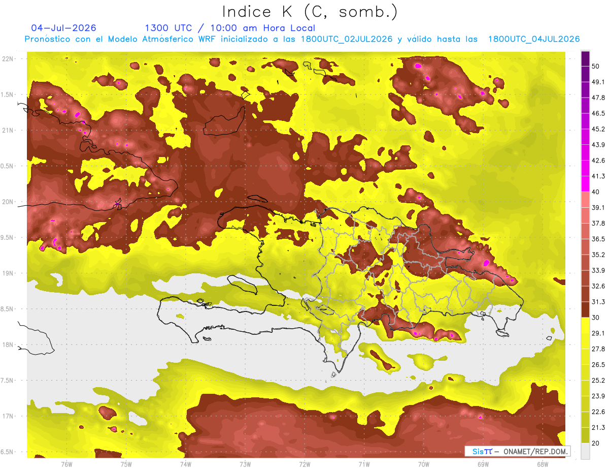
Task: Click the "21N" latitude label
Action: (x=9, y=130)
